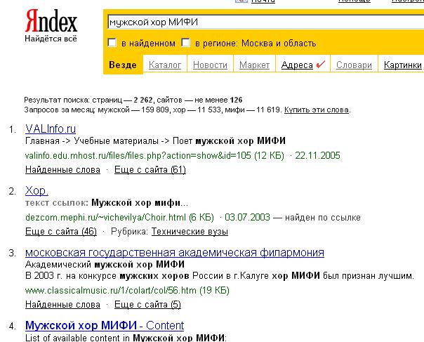The width and height of the screenshot is (424, 342).
Task: Select the Везде tab
Action: (123, 65)
